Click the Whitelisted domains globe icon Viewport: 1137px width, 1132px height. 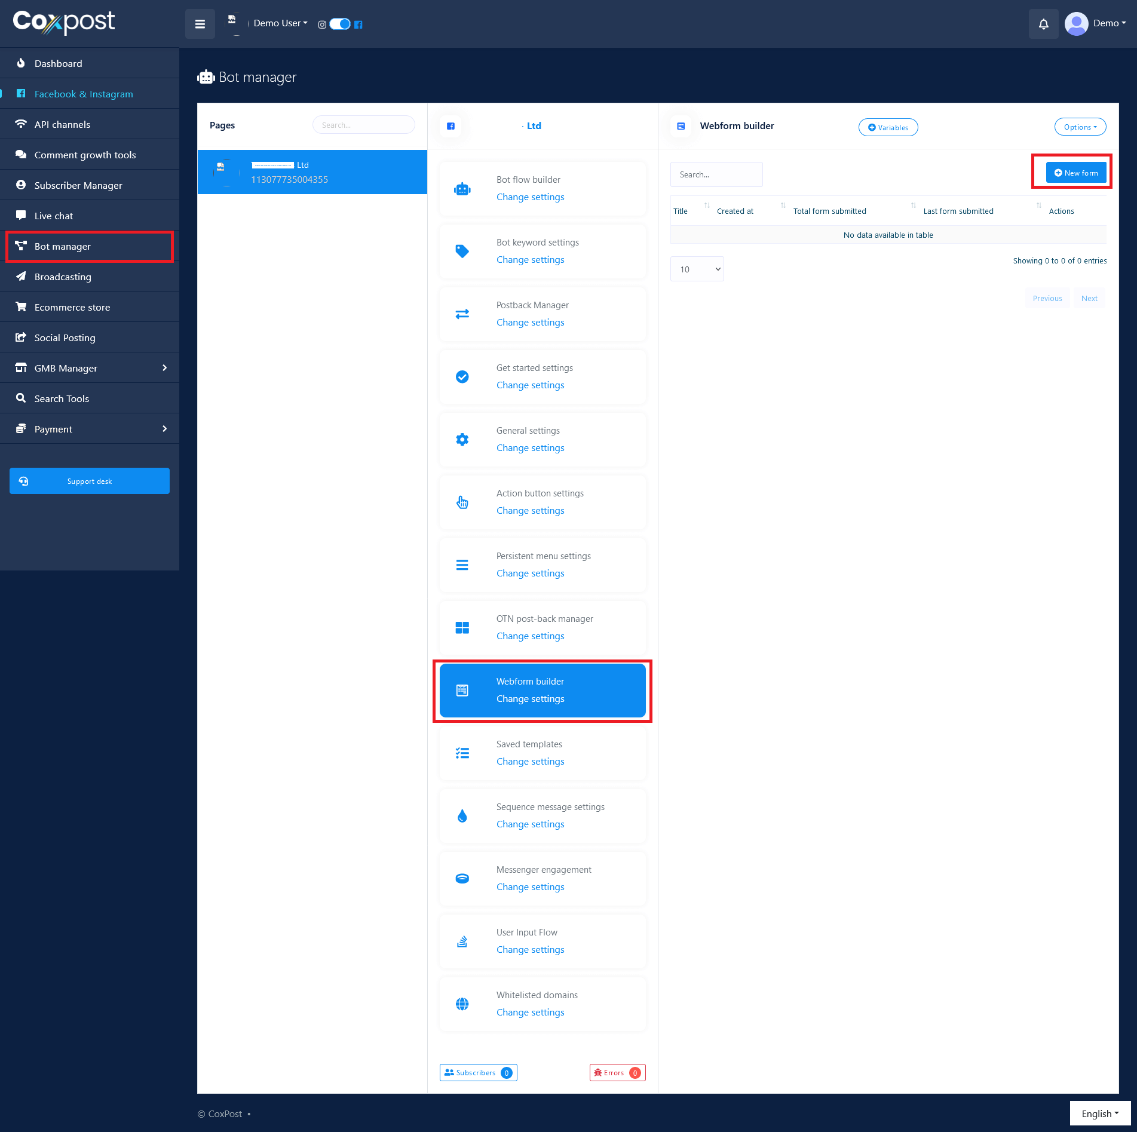pyautogui.click(x=462, y=1004)
